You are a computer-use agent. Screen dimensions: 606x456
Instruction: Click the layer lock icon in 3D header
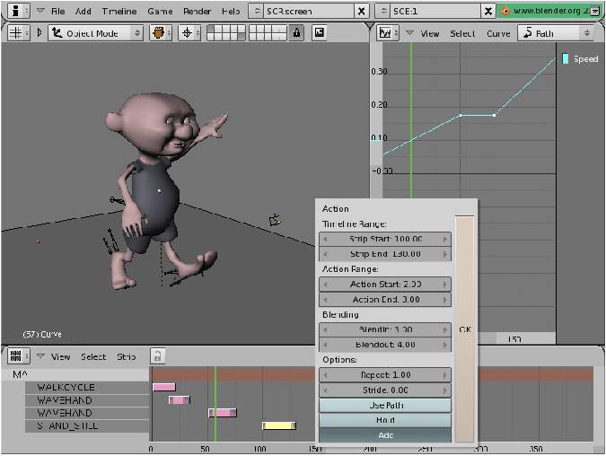click(297, 32)
